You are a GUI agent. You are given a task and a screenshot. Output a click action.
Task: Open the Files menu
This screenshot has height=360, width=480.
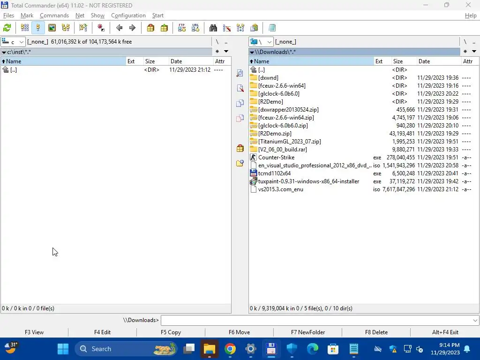pos(8,15)
